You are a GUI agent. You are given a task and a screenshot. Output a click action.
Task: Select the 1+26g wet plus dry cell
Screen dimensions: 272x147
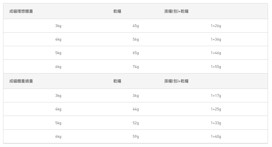click(216, 26)
